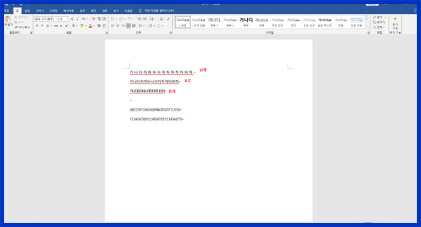
Task: Toggle justify alignment
Action: click(x=128, y=25)
